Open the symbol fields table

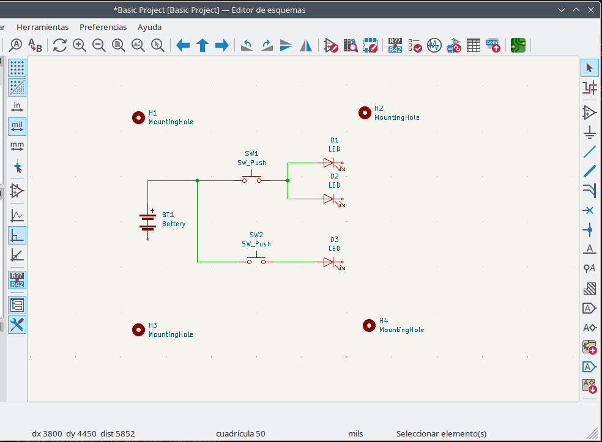pyautogui.click(x=473, y=45)
